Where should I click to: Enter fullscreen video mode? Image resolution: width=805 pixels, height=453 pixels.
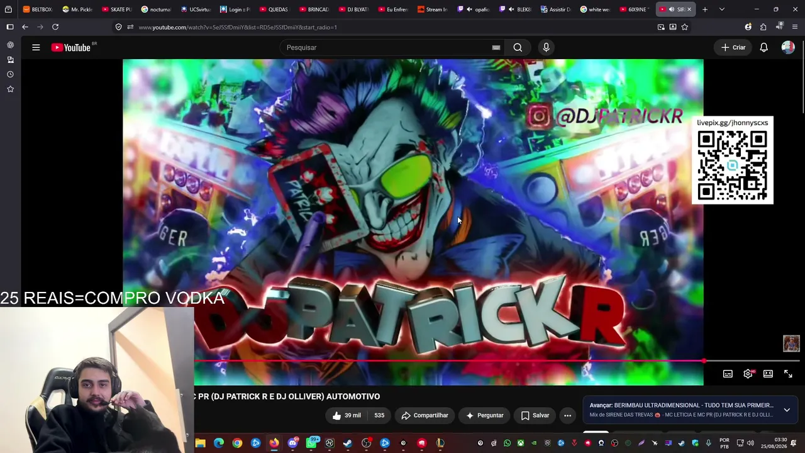(x=788, y=374)
